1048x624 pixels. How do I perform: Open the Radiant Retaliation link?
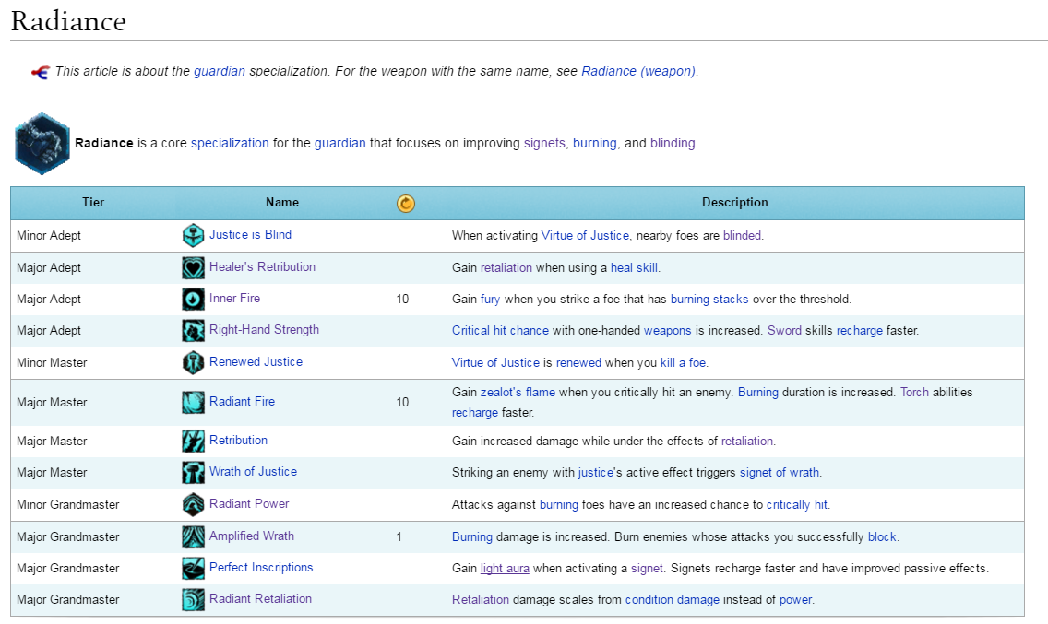click(x=261, y=598)
